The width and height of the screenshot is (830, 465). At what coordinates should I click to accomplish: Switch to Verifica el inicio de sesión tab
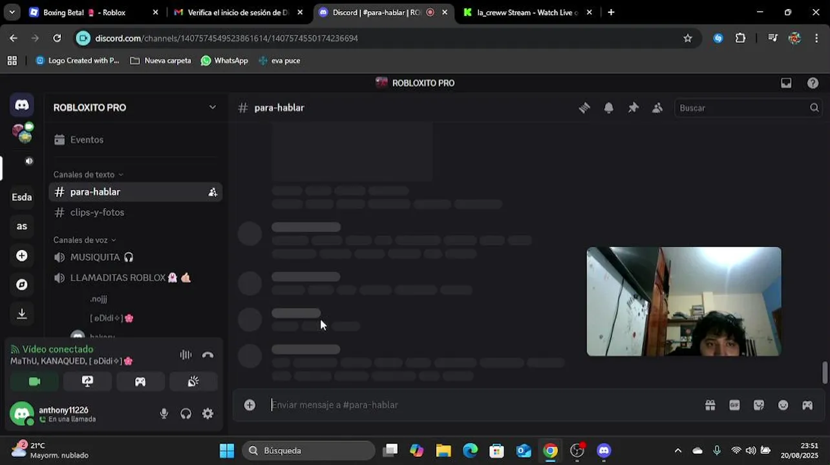[x=237, y=12]
